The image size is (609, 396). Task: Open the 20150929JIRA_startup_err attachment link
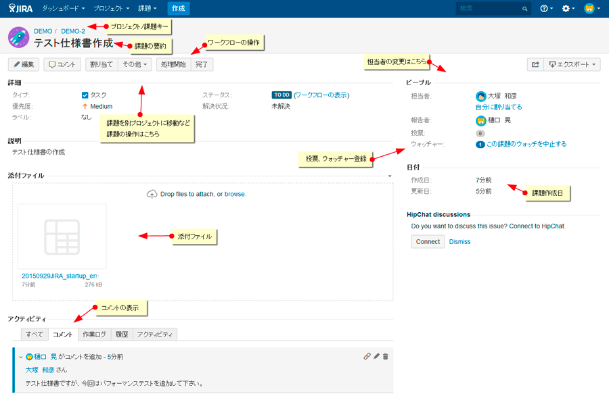(x=60, y=276)
